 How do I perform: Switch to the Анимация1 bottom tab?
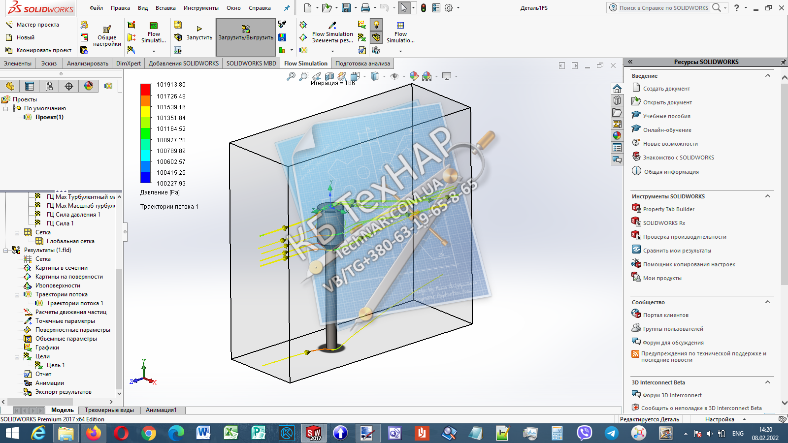pyautogui.click(x=161, y=410)
